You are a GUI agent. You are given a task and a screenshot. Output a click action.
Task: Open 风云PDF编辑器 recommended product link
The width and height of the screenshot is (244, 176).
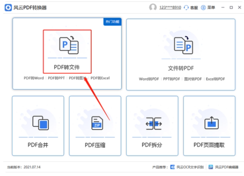[227, 167]
